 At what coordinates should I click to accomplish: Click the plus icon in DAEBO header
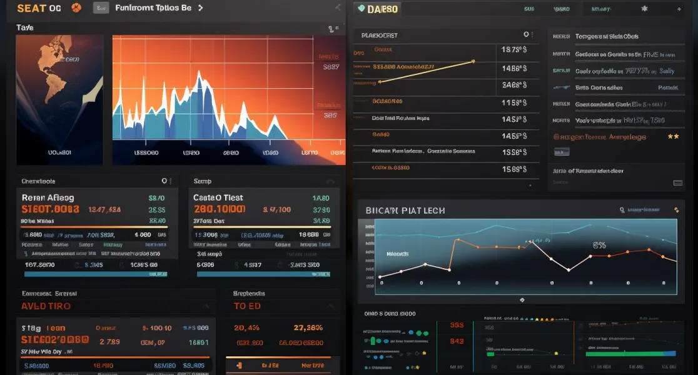coord(679,9)
